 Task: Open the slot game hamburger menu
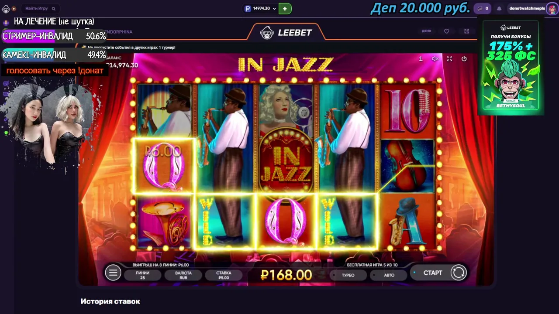(x=113, y=273)
